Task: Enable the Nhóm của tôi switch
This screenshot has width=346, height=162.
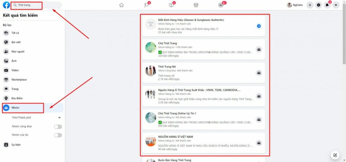Action: point(58,135)
